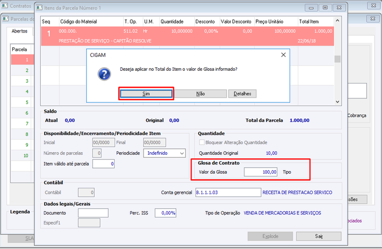Click the Sair button
The width and height of the screenshot is (382, 249).
[319, 236]
